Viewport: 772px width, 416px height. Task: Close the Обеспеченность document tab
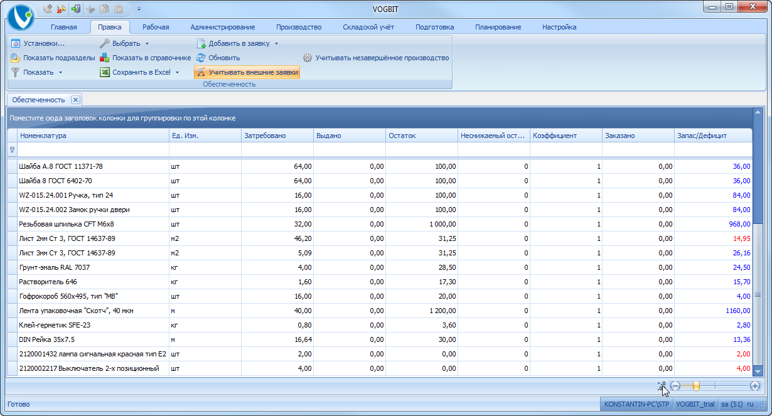pyautogui.click(x=75, y=99)
